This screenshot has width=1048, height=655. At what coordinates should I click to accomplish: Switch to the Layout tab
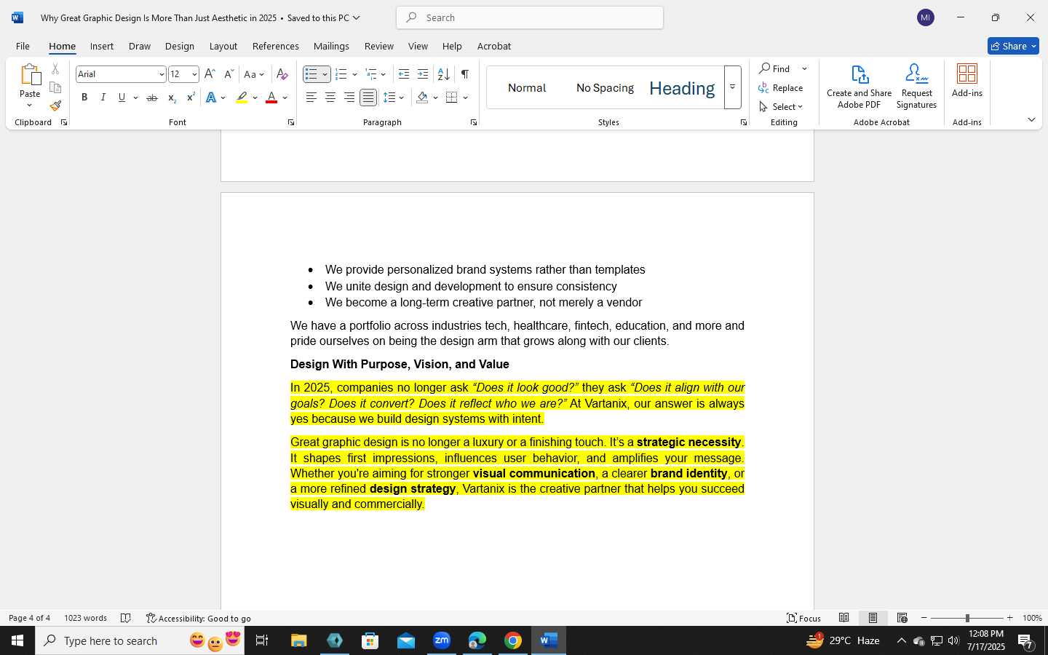223,46
